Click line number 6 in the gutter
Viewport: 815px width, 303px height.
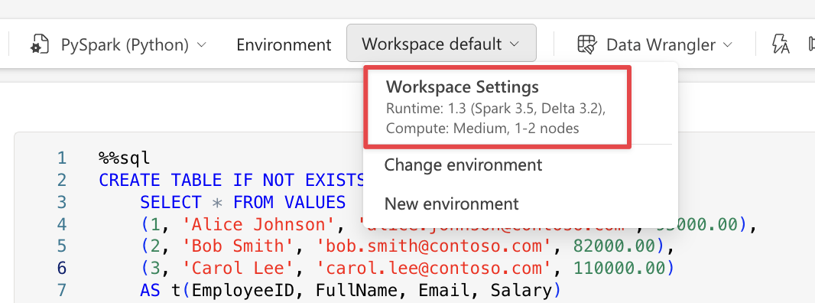click(x=61, y=268)
